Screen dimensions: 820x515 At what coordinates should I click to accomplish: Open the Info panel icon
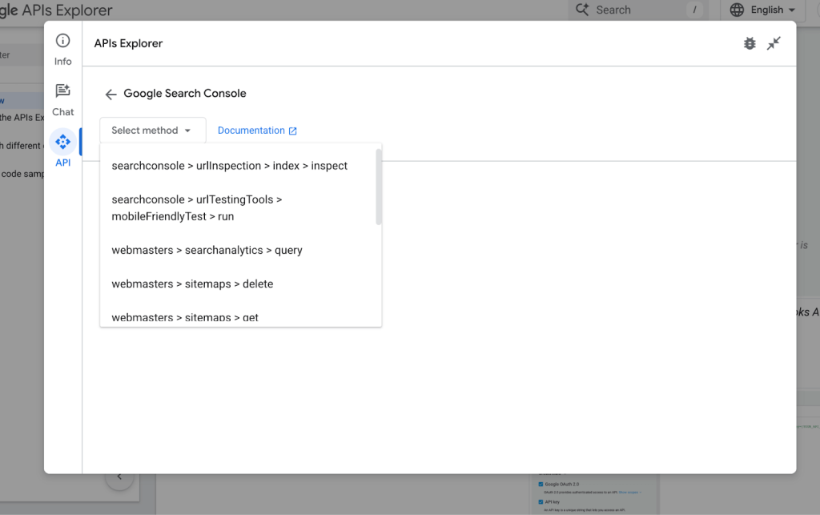tap(62, 41)
